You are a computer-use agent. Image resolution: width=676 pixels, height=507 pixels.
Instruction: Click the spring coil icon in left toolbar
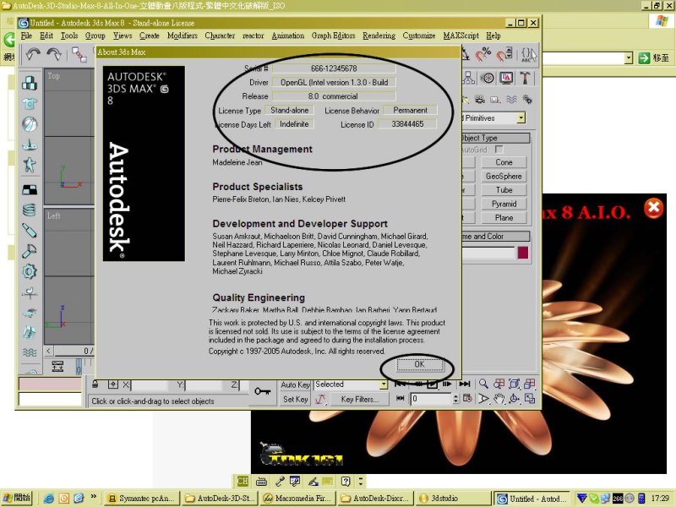(x=30, y=210)
